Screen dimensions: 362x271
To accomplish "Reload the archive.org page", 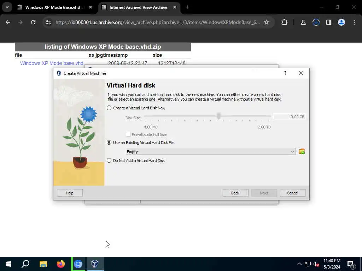I will pyautogui.click(x=33, y=22).
